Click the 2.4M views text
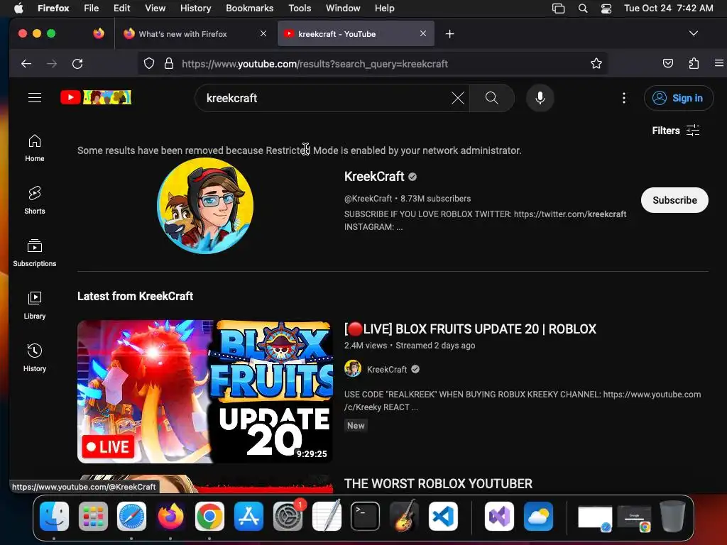 (366, 346)
